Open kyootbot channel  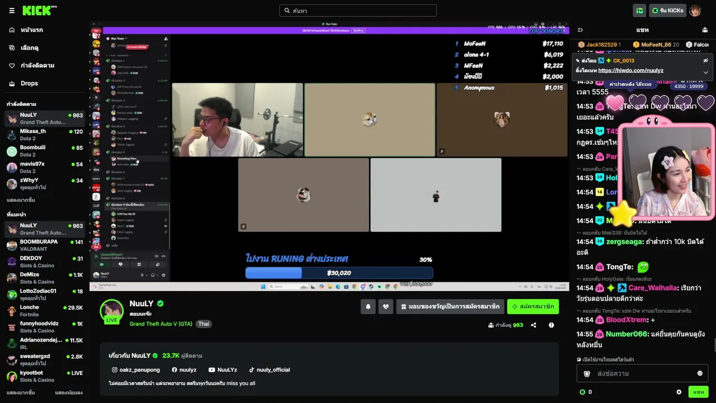[45, 376]
